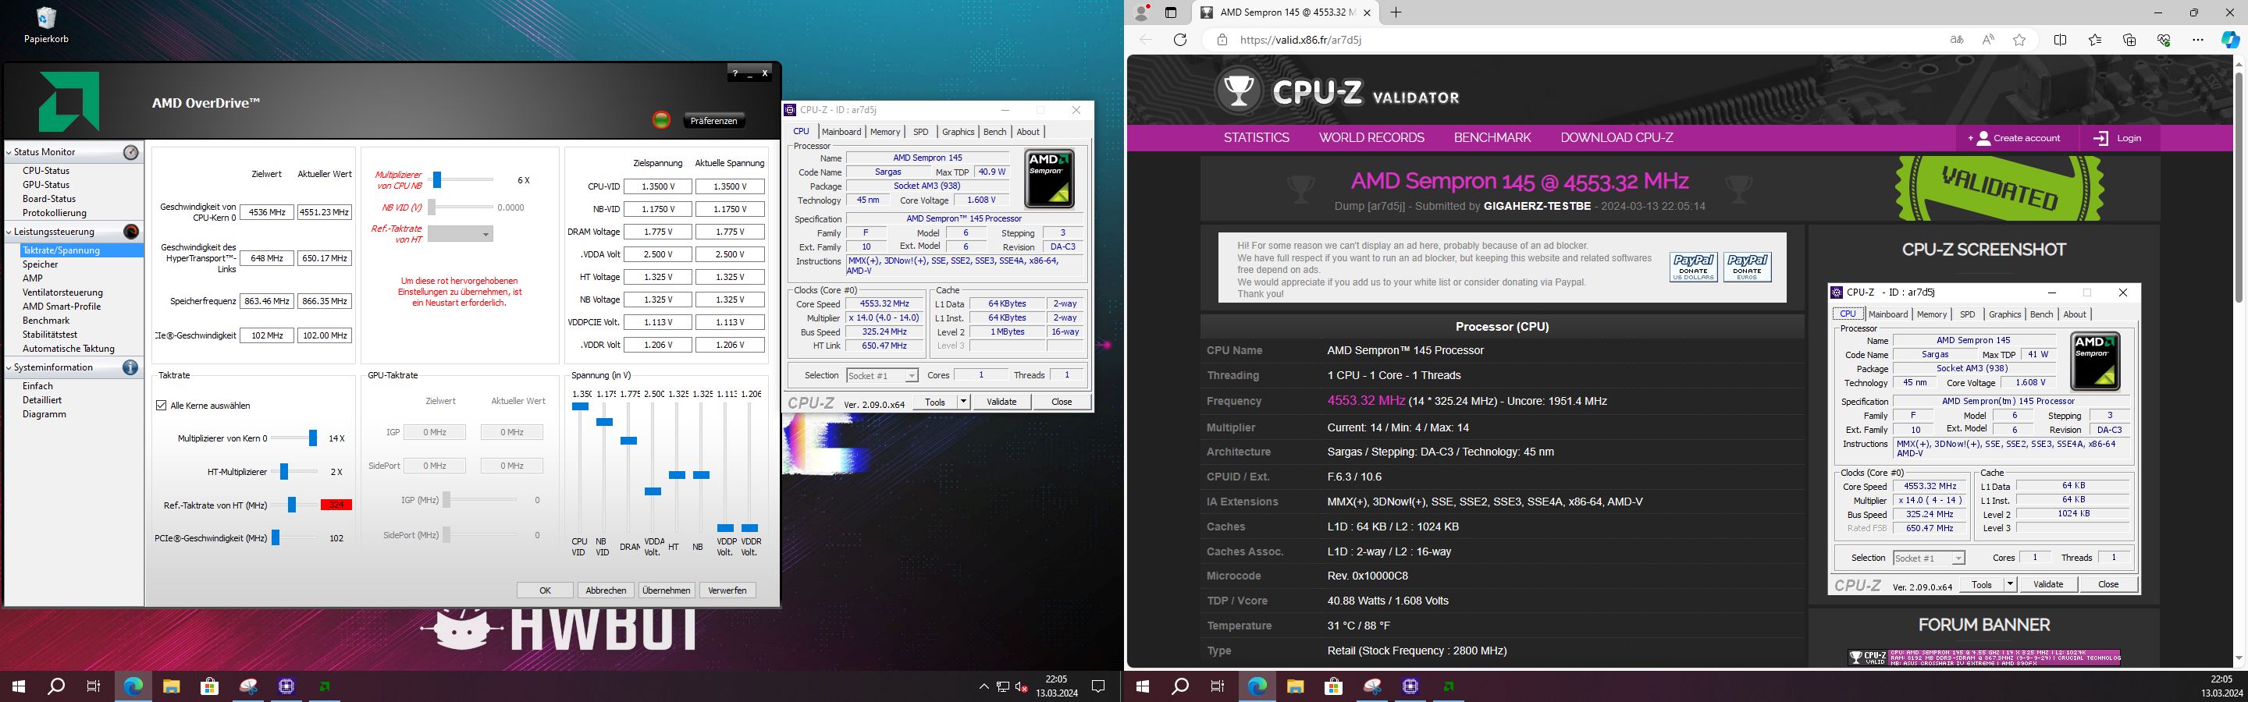Click the Abbrechen button in AMD OverDrive

(x=606, y=590)
